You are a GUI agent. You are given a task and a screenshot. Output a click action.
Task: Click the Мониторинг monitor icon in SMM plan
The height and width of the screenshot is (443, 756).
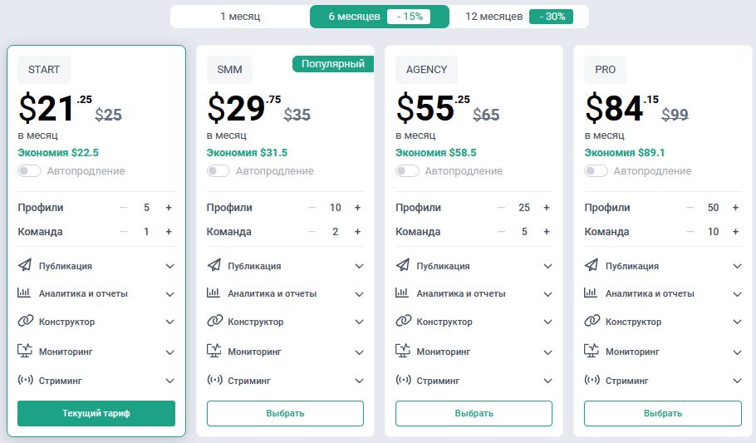[x=214, y=352]
